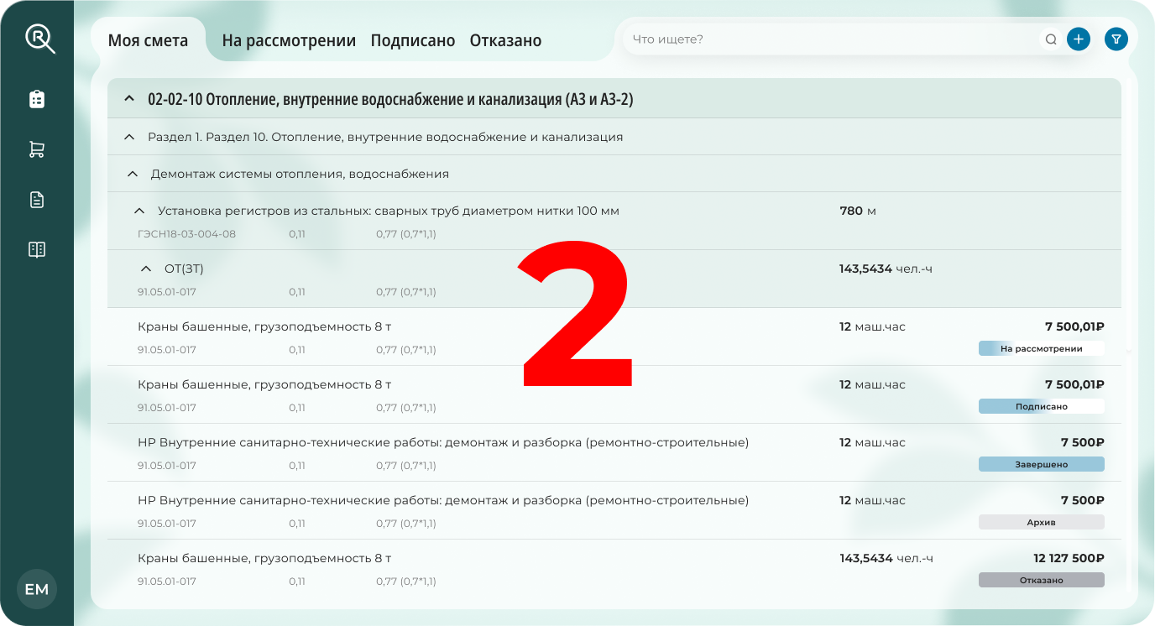
Task: Collapse Раздел 1. Раздел 10 group
Action: coord(129,135)
